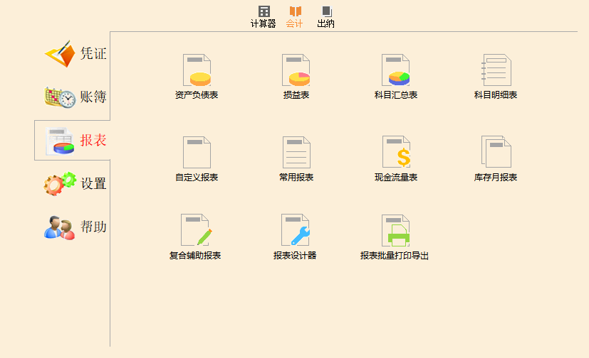Open the 计算器 calculator tool
This screenshot has height=358, width=589.
264,16
